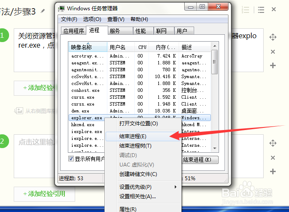Switch to the 进程 tab
The image size is (289, 212).
tap(97, 30)
